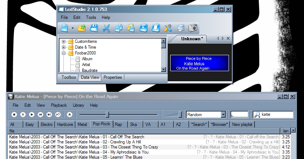Click the tree scrollbar up arrow in LcdStudio
Image resolution: width=304 pixels, height=159 pixels.
point(163,41)
